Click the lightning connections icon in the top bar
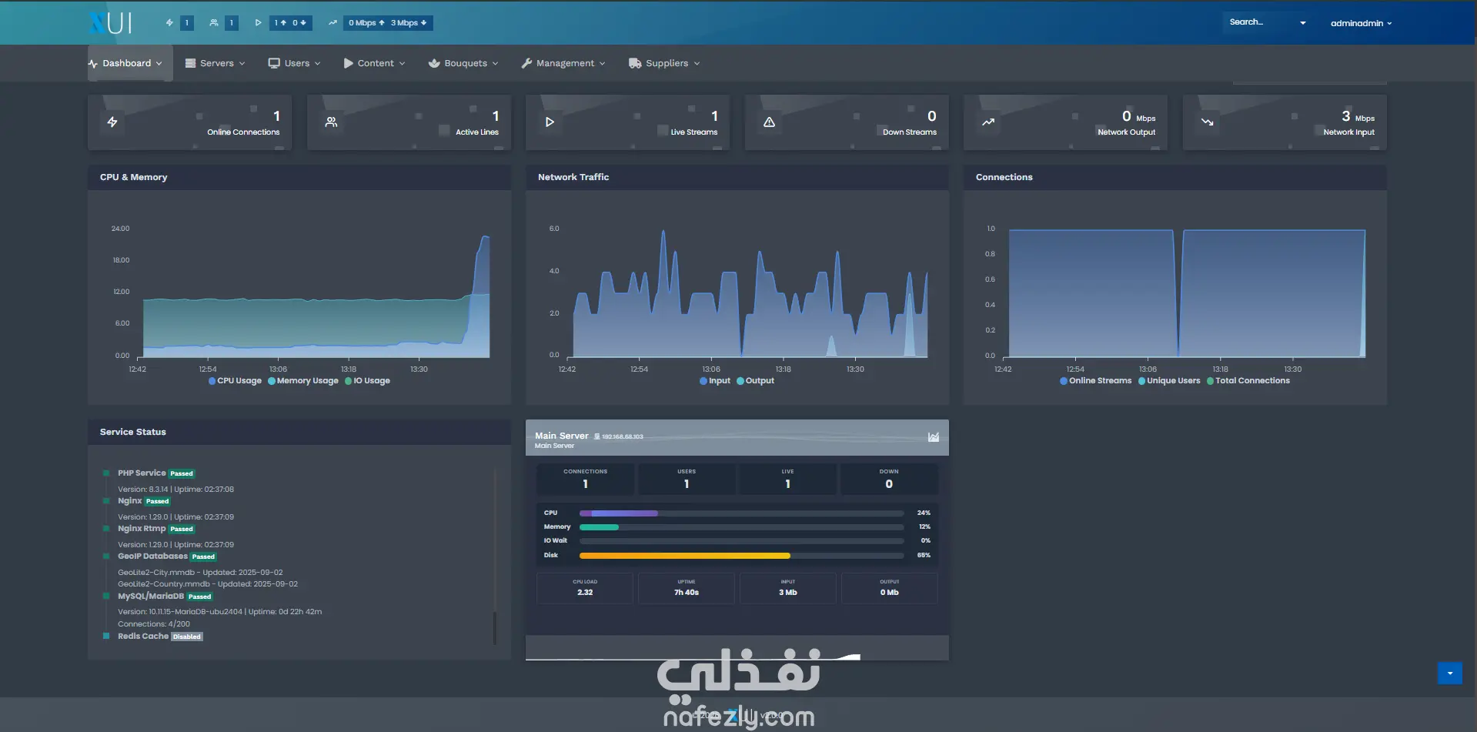This screenshot has height=732, width=1477. coord(169,23)
